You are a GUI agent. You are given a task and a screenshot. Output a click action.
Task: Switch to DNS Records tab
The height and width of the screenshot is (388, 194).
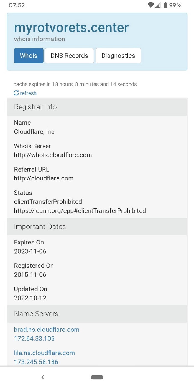[69, 56]
